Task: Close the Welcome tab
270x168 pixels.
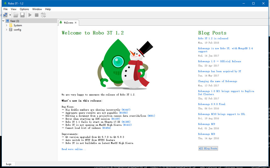Action: (76, 23)
